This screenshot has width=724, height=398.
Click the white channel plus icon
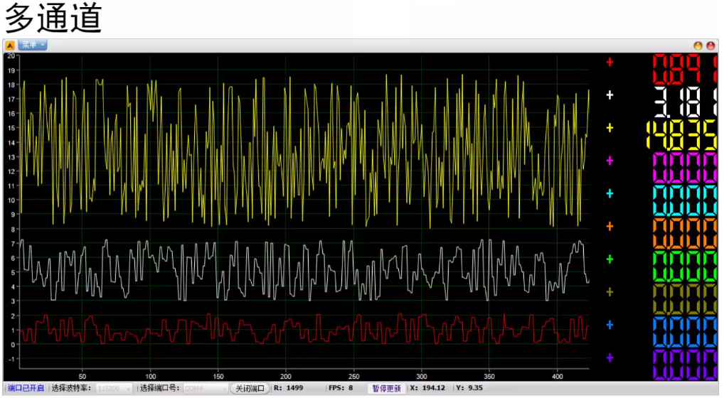609,95
